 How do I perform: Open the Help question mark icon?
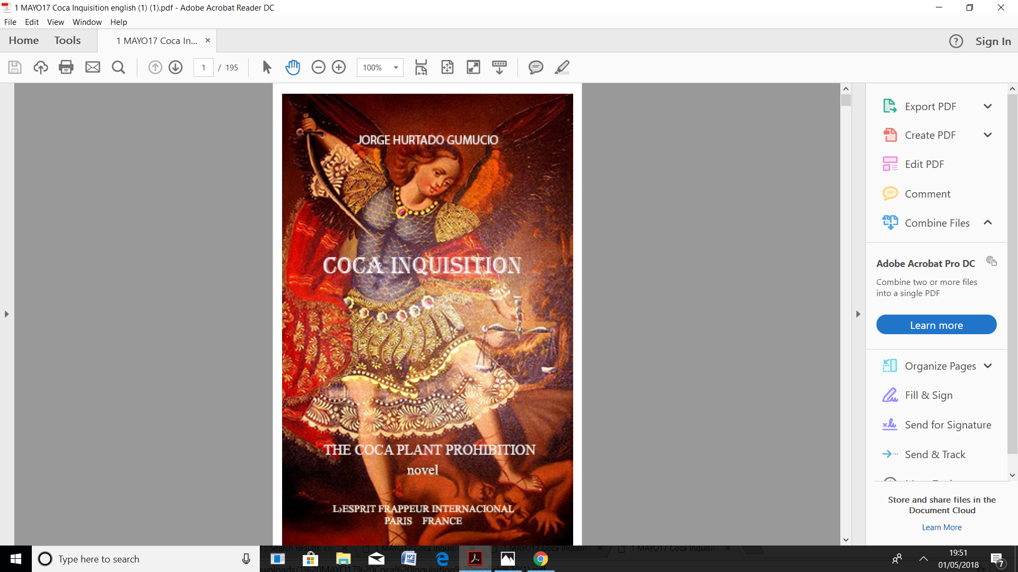(956, 41)
